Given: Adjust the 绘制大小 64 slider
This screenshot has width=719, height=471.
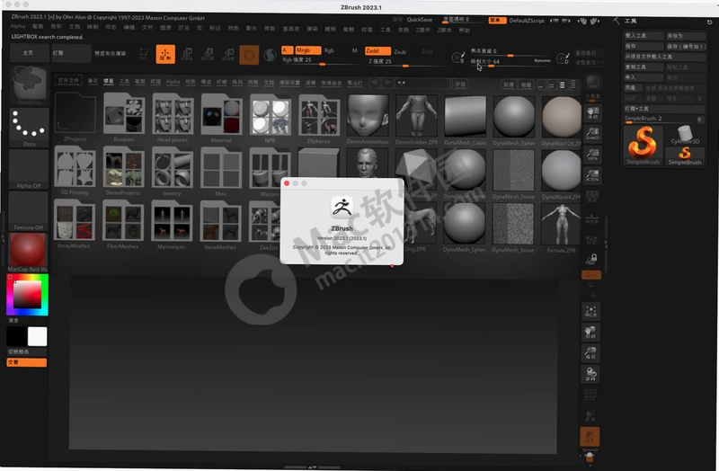Looking at the screenshot, I should click(510, 62).
